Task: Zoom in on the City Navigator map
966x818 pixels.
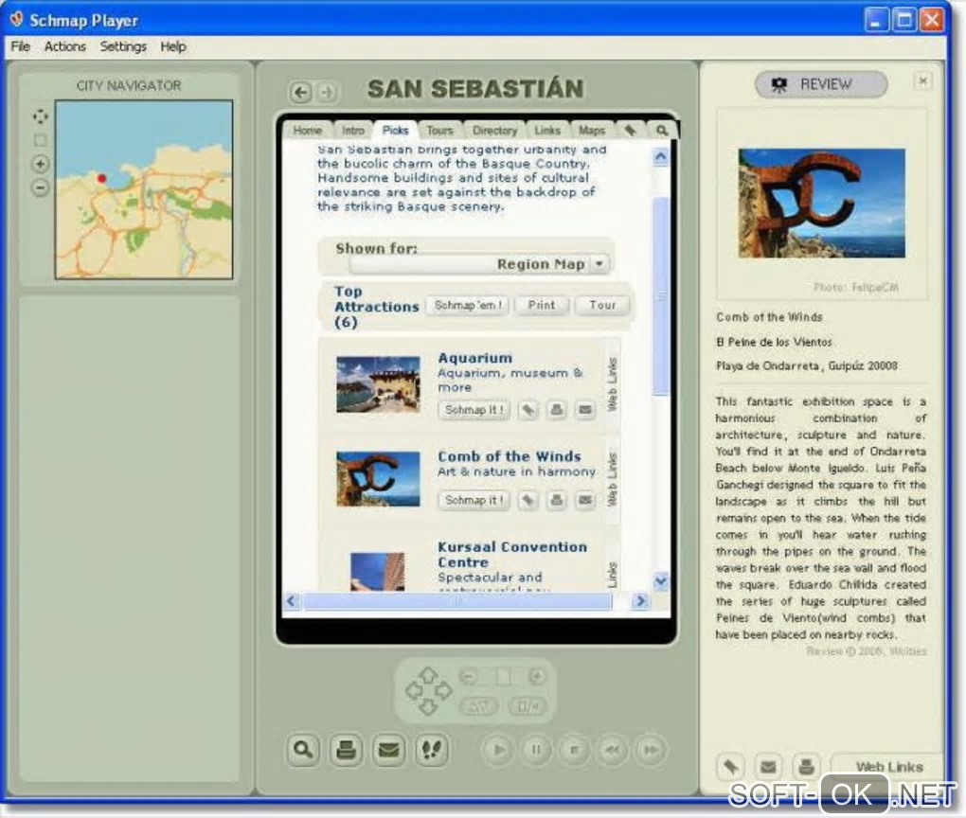Action: [40, 164]
